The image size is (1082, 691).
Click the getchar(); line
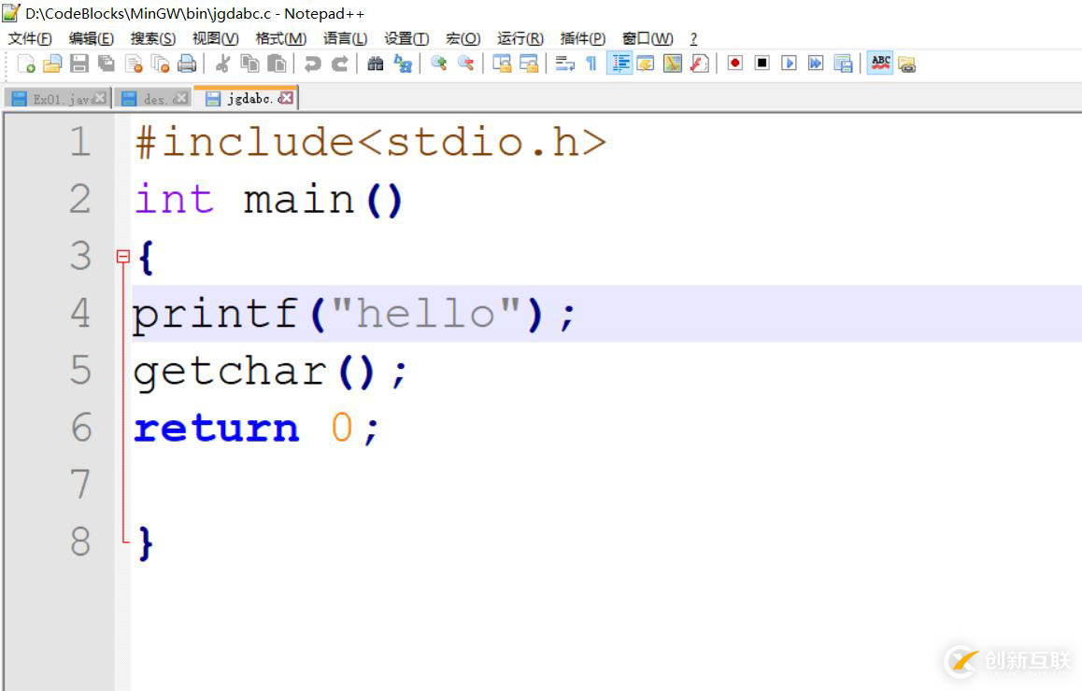point(271,371)
